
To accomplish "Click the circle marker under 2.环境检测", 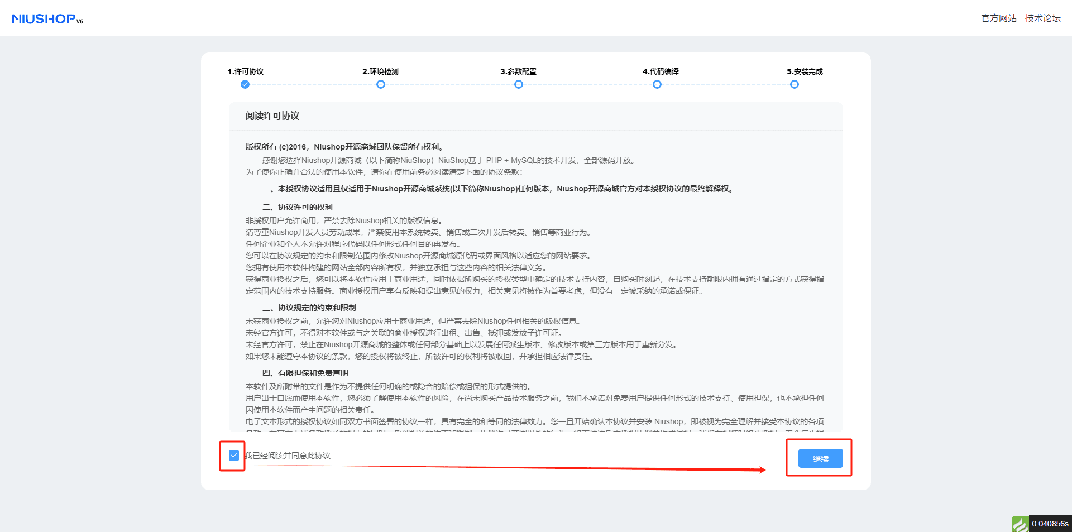I will (x=381, y=84).
